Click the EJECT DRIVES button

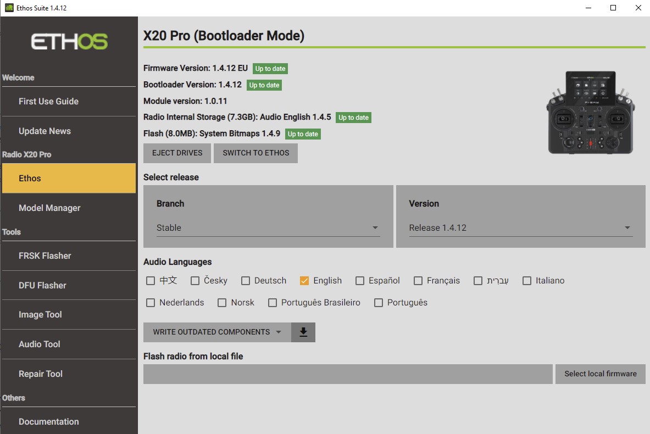(x=176, y=153)
